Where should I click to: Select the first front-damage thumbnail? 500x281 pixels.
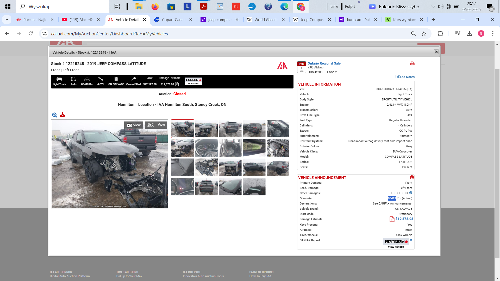183,129
